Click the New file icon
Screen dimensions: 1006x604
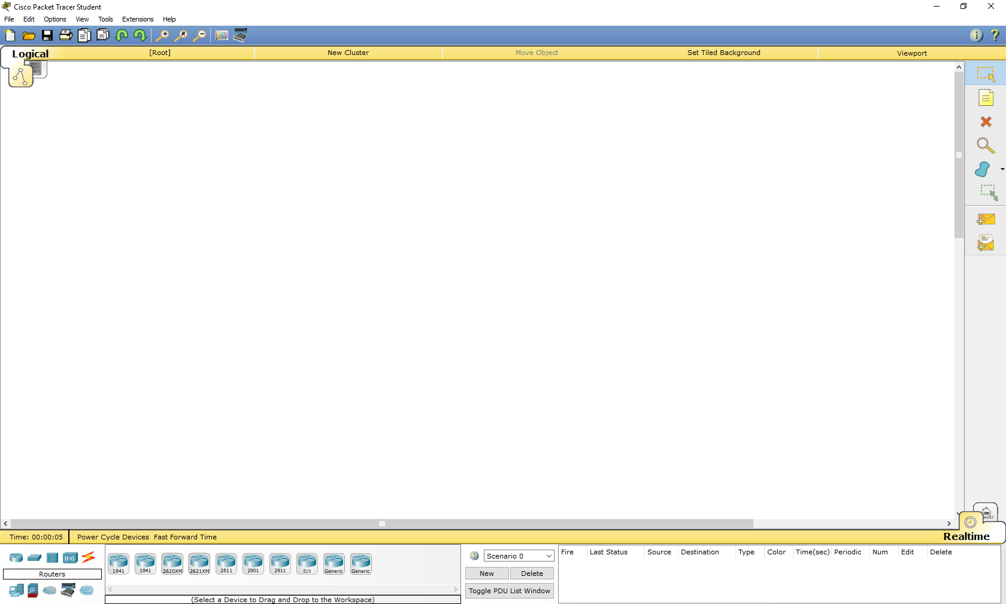tap(10, 35)
